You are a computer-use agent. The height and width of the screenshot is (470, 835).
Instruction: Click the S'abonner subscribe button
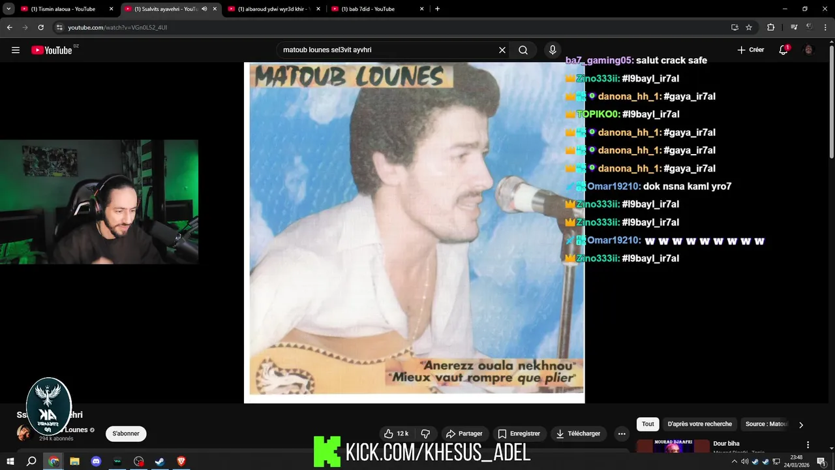click(x=126, y=433)
